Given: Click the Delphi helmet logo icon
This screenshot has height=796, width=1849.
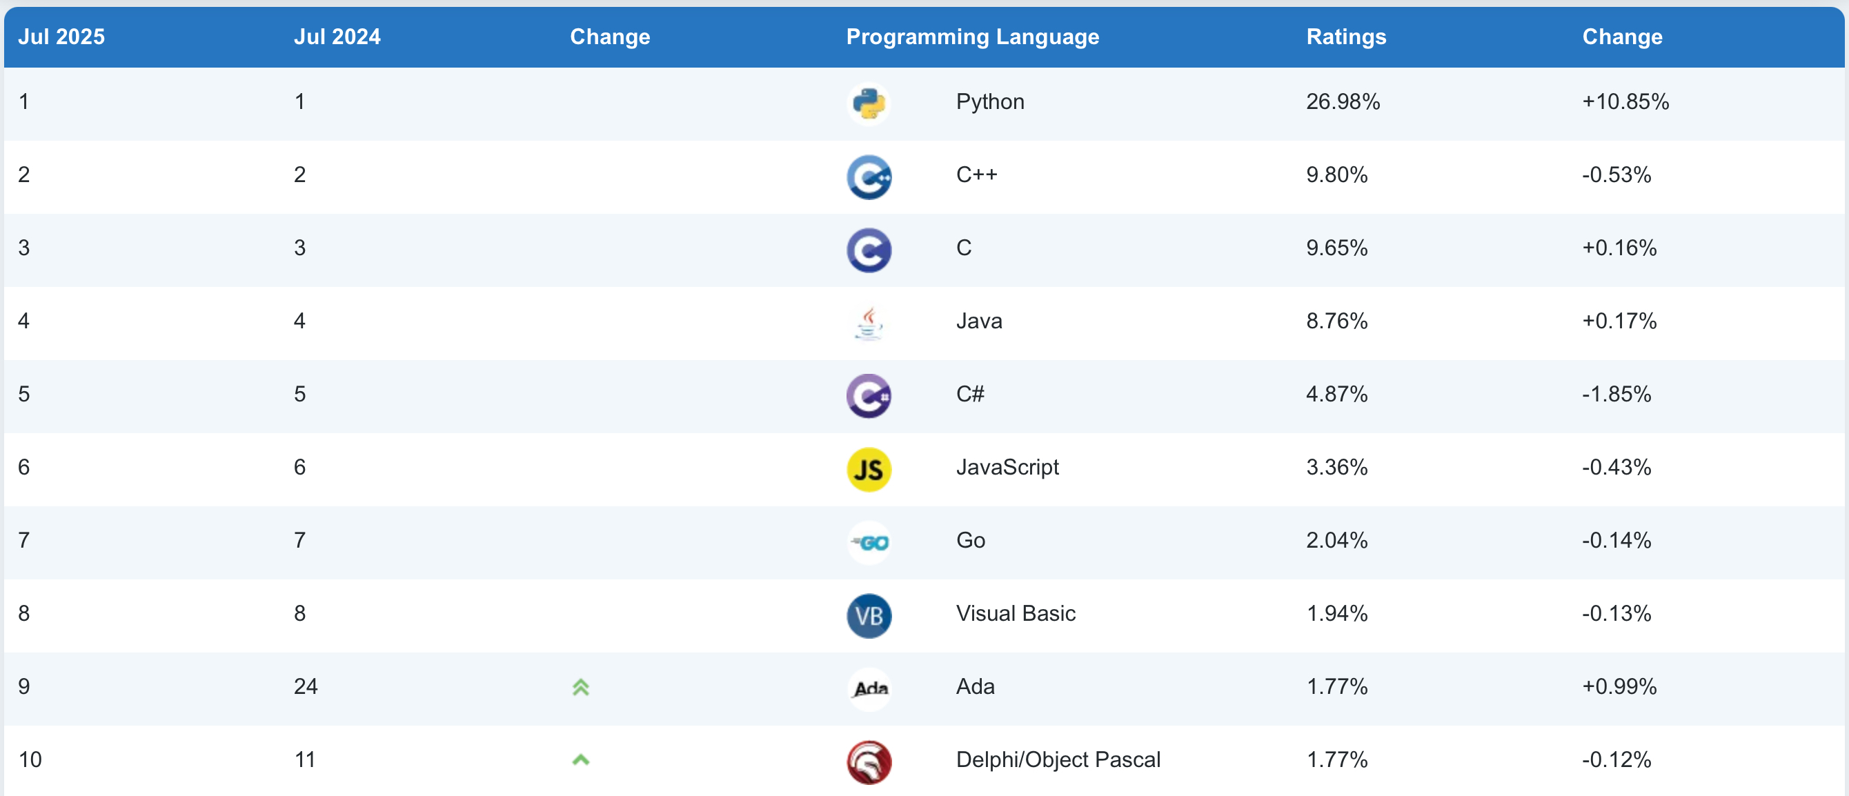Looking at the screenshot, I should click(869, 762).
